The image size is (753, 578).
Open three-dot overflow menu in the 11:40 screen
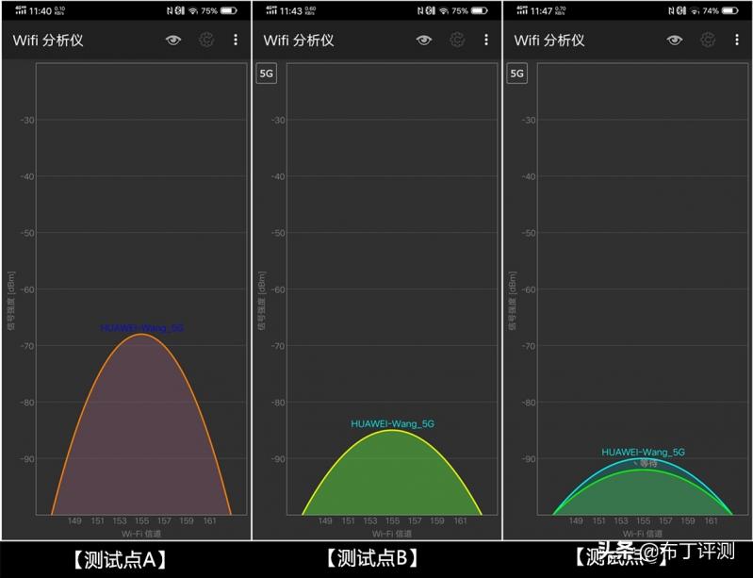[236, 40]
